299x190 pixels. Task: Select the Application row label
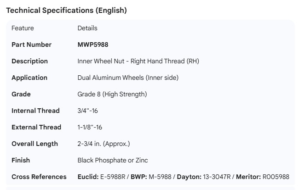(x=29, y=78)
